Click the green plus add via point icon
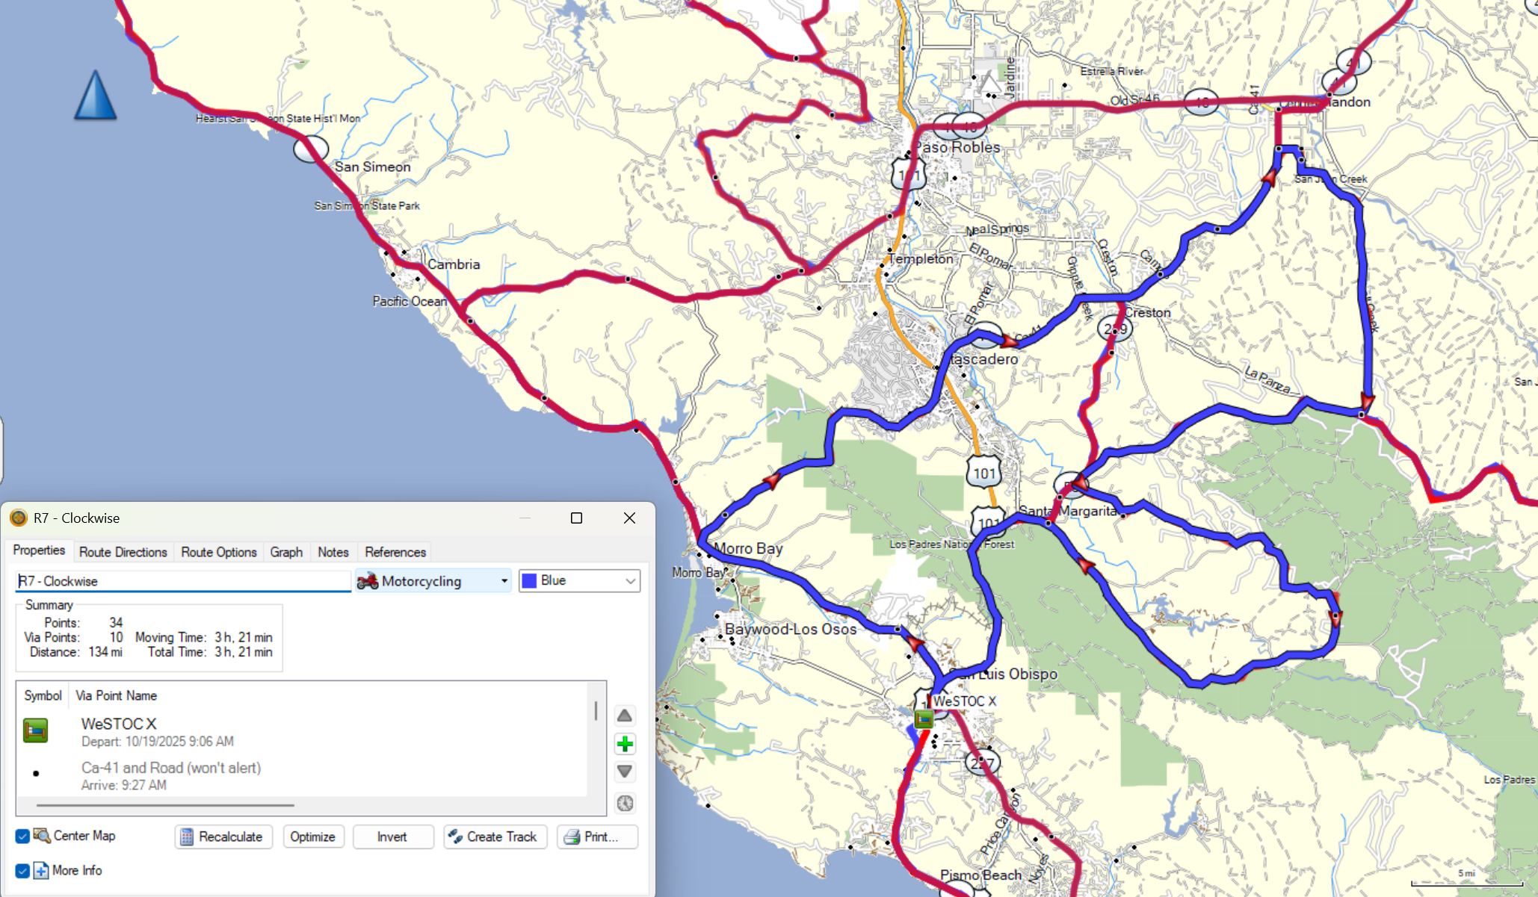The image size is (1538, 897). click(x=625, y=744)
